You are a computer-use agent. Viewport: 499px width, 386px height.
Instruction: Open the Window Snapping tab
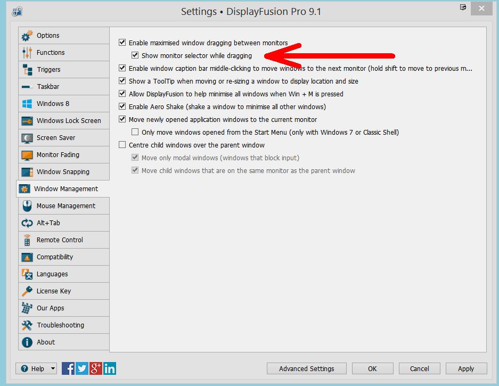click(63, 172)
